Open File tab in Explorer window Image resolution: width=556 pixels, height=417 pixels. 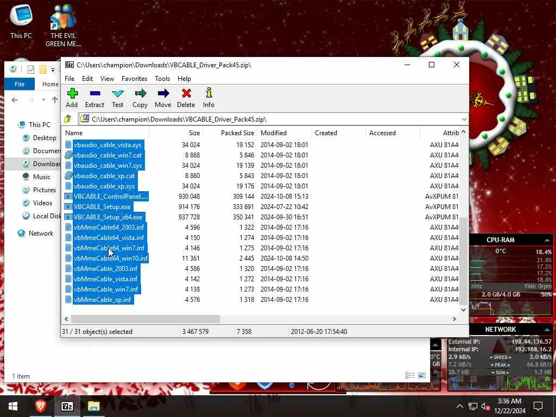point(20,84)
